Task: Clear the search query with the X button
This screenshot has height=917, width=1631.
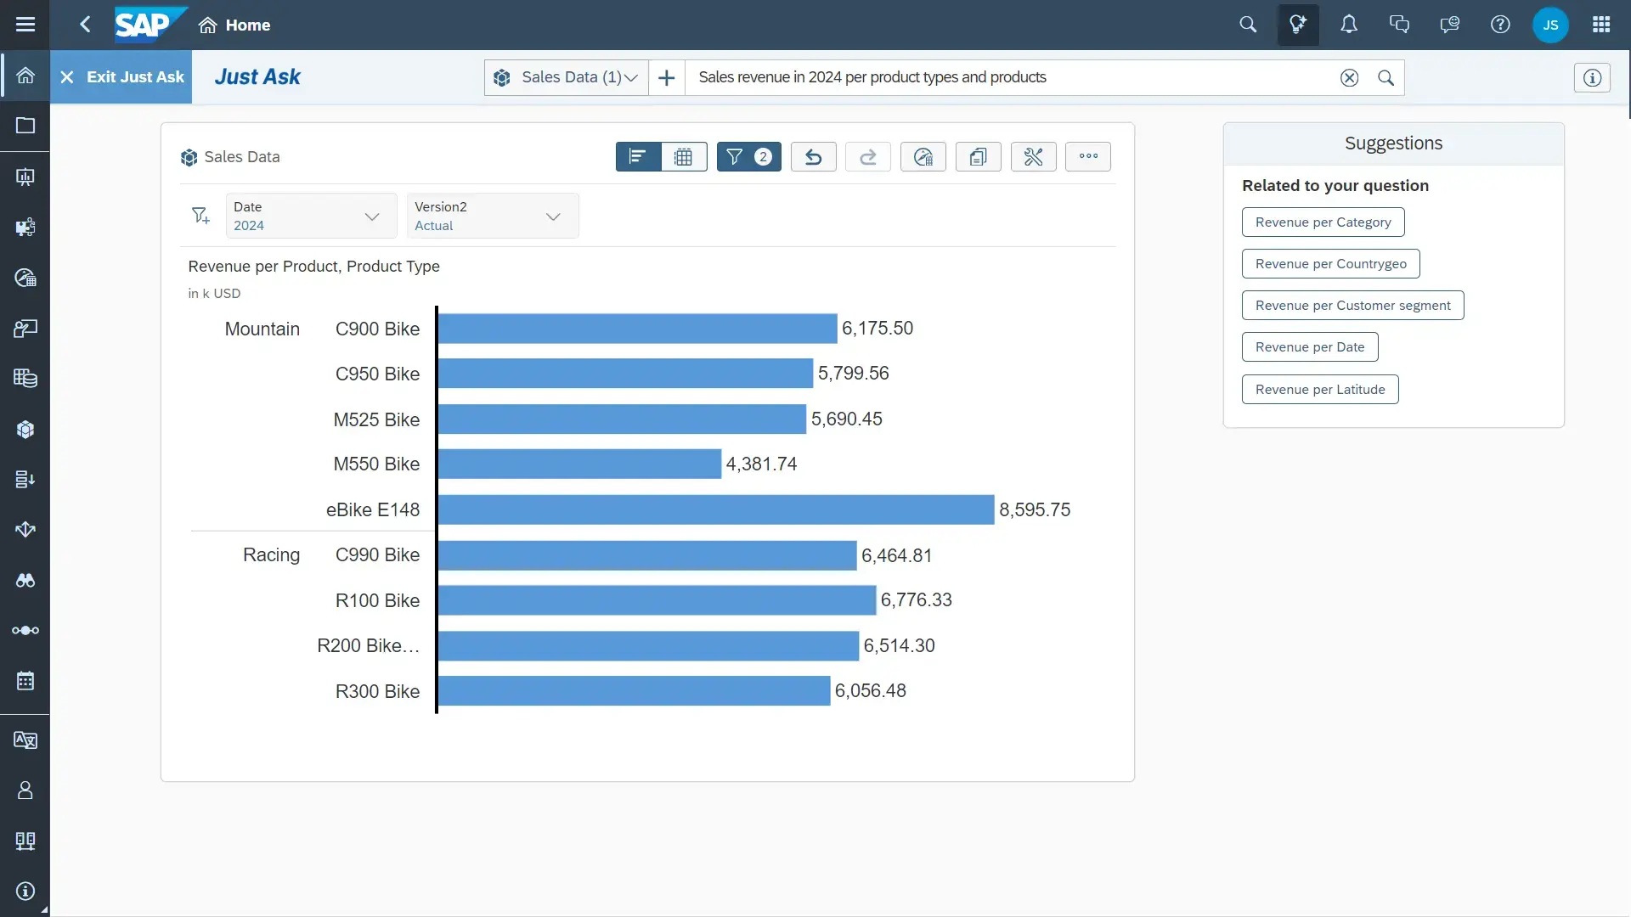Action: pos(1349,77)
